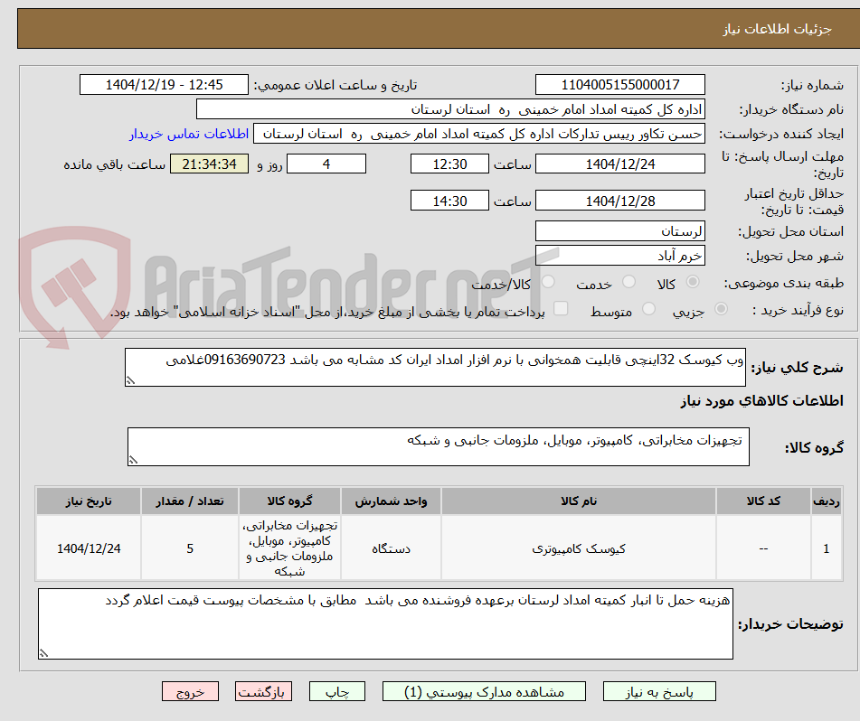This screenshot has height=721, width=860.
Task: Click the جزئیات اطلاعات نیاز page title
Action: [x=777, y=29]
